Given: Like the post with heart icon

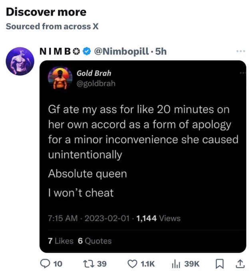Looking at the screenshot, I should [132, 264].
